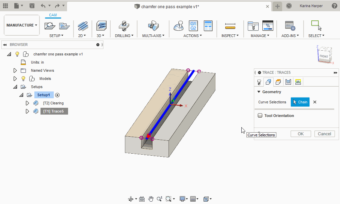Screen dimensions: 340x204
Task: Open the MANUFACTURE workspace dropdown
Action: pos(22,25)
